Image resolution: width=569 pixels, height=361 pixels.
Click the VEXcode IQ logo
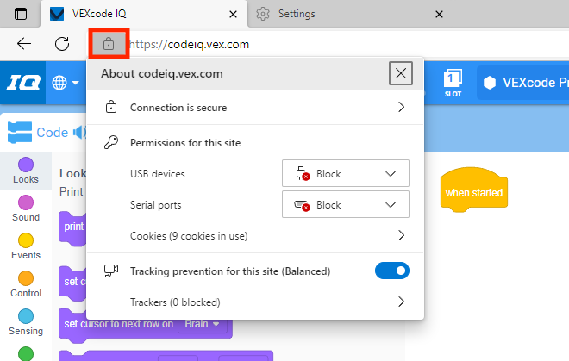[22, 83]
